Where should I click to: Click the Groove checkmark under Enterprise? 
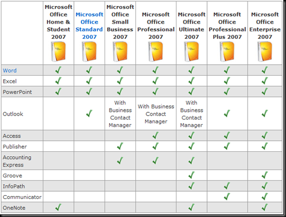click(x=265, y=175)
